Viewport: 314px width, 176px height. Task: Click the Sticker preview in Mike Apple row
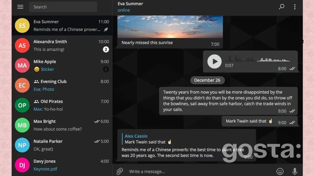[44, 69]
